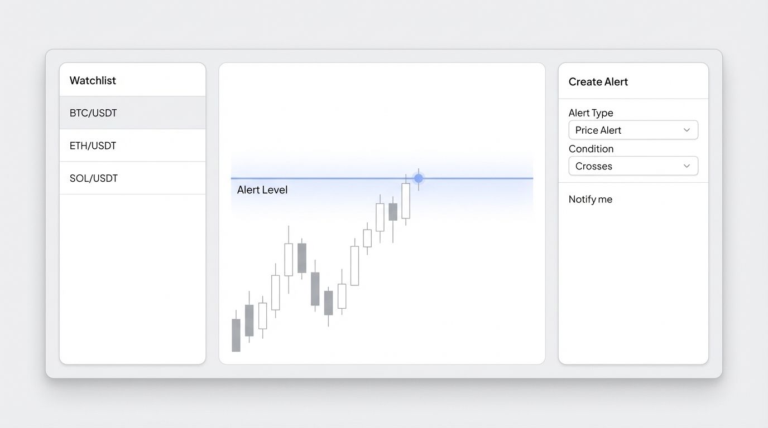Click the Create Alert panel header

coord(598,81)
